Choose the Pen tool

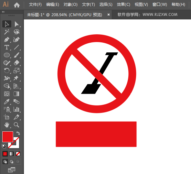[7, 40]
